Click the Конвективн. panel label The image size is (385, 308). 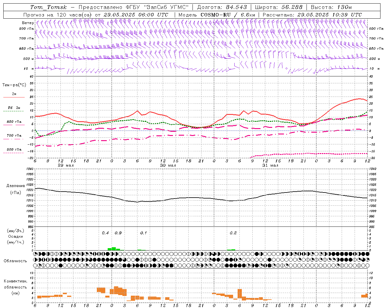click(15, 281)
